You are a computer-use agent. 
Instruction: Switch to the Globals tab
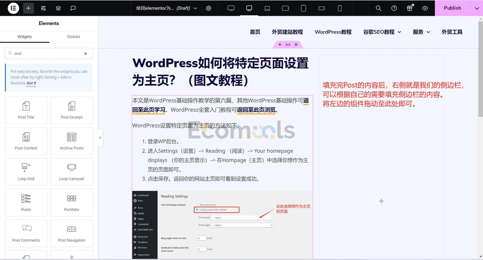click(x=73, y=37)
